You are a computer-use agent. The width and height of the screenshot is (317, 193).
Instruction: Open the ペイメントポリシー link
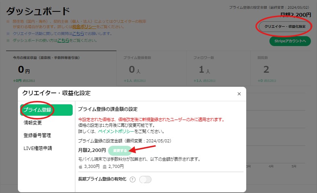[x=116, y=131]
